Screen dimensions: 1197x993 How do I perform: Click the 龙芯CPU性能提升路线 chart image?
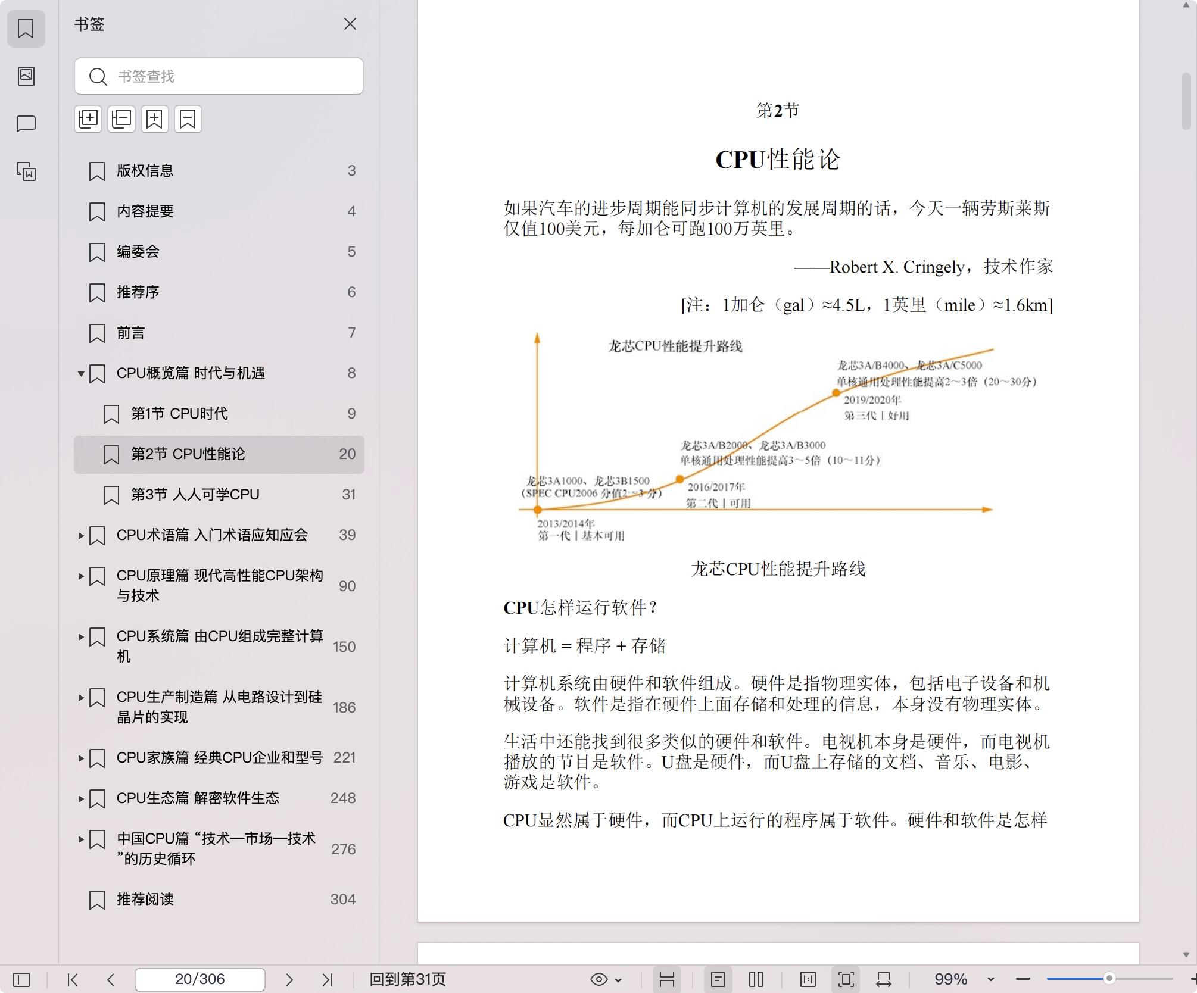(778, 438)
